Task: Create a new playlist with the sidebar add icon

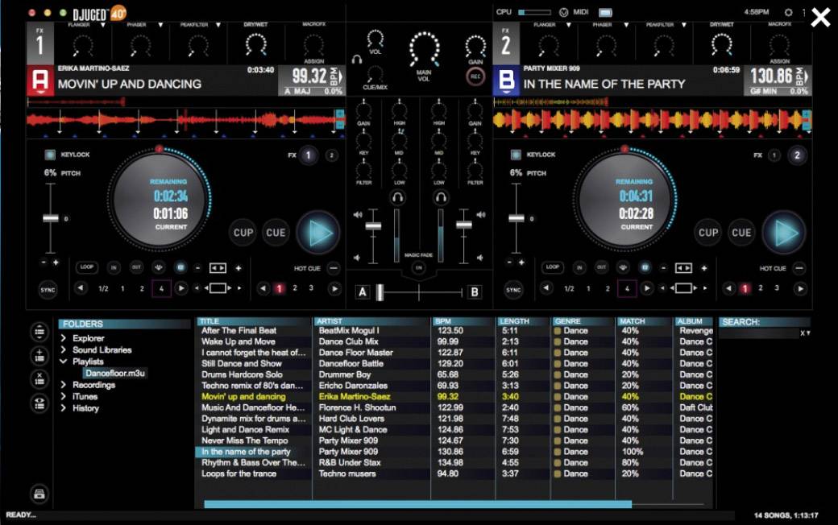Action: (39, 354)
